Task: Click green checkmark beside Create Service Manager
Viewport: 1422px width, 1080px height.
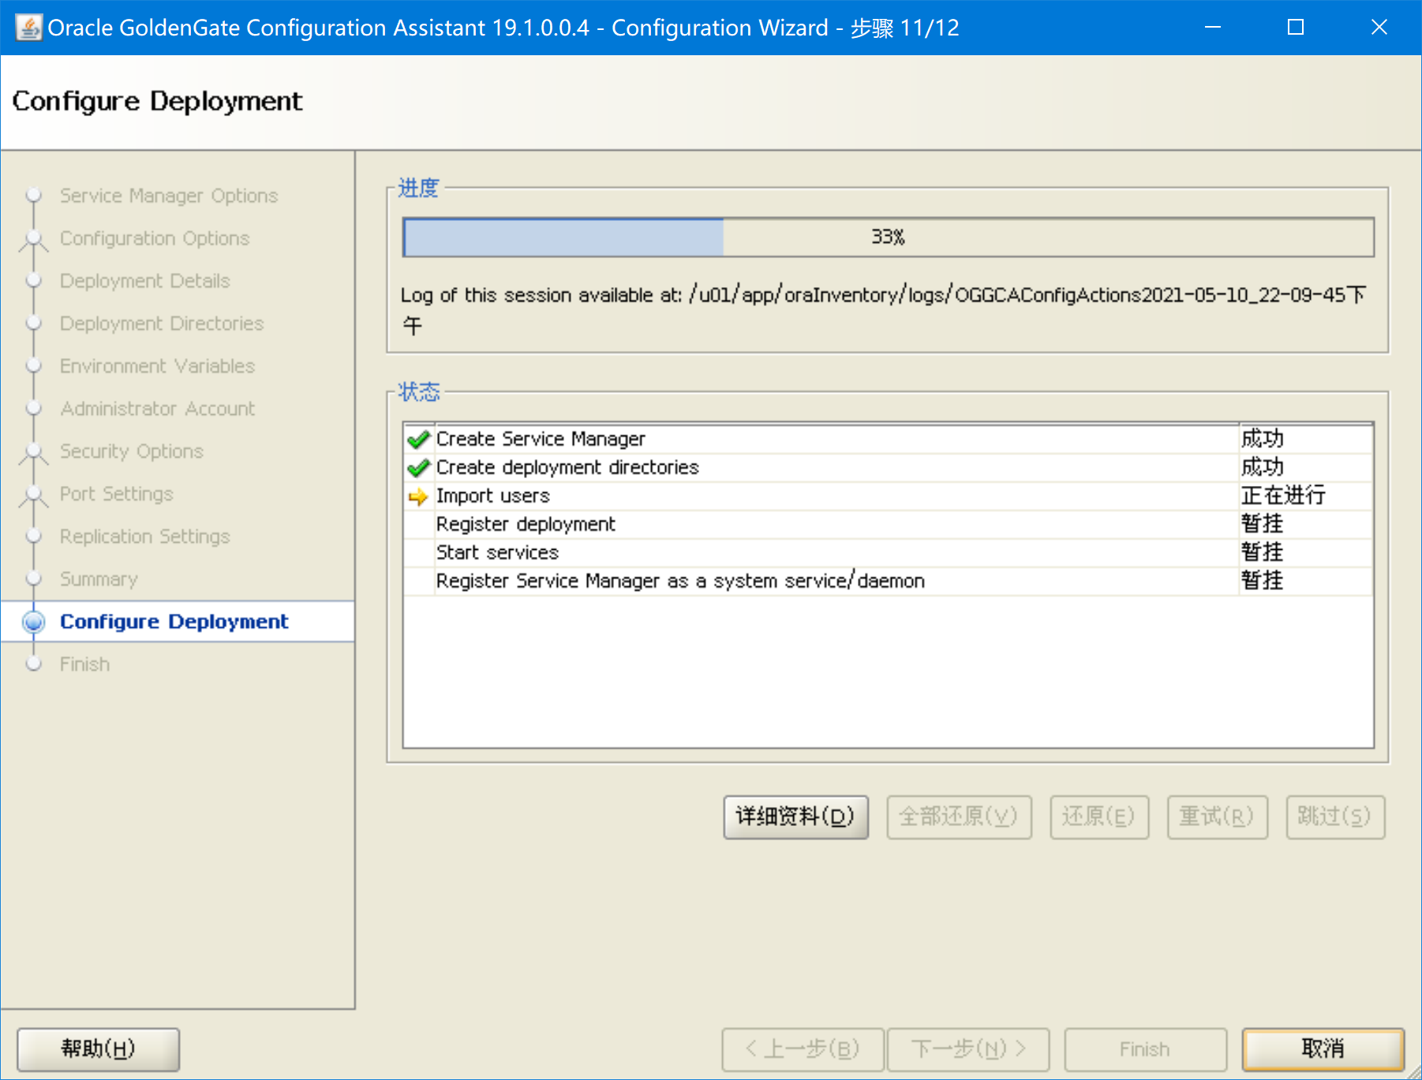Action: point(418,439)
